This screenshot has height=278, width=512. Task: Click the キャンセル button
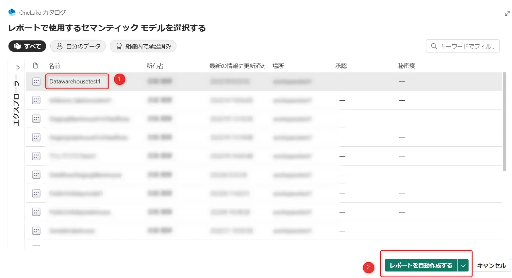coord(491,265)
